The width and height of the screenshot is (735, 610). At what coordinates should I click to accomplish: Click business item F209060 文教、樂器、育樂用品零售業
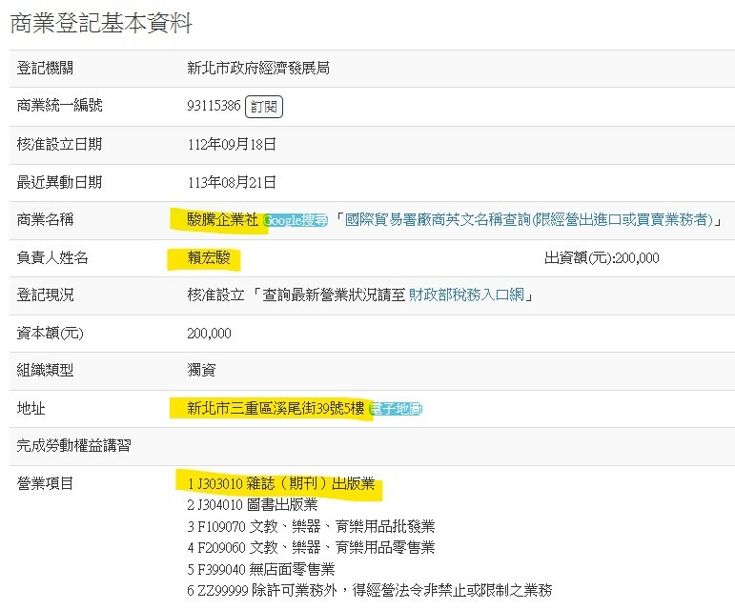click(x=311, y=547)
